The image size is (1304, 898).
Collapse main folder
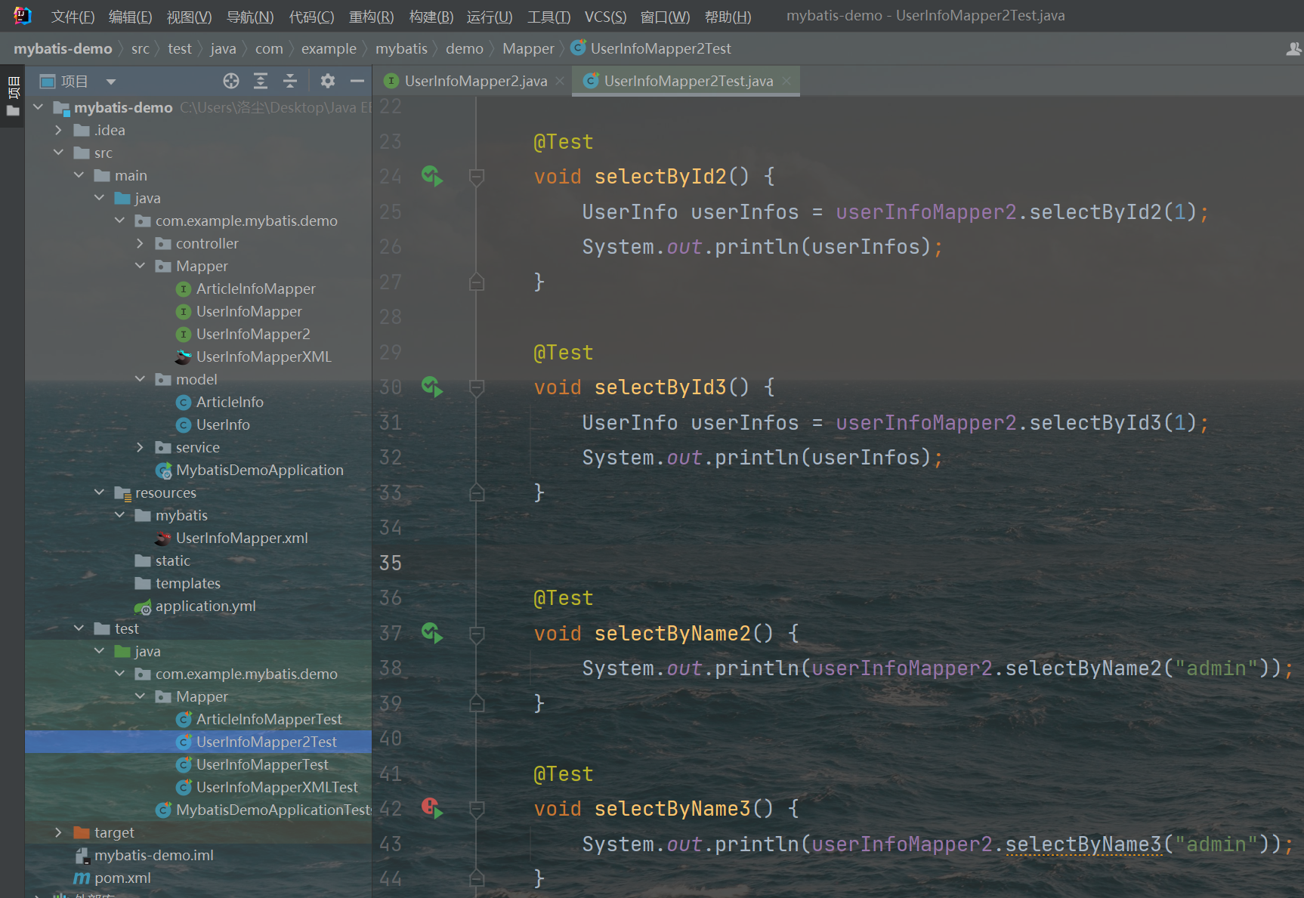point(79,175)
